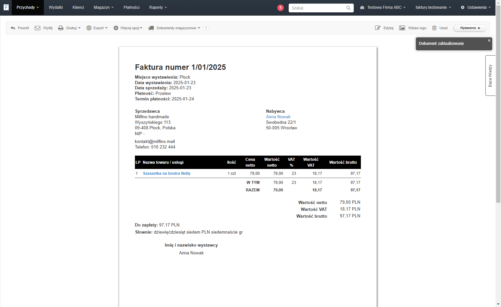Click the Ustawienia settings label
The width and height of the screenshot is (501, 307).
(477, 7)
